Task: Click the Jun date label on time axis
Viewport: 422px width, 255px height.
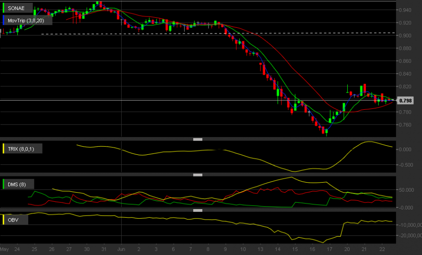Action: 121,249
